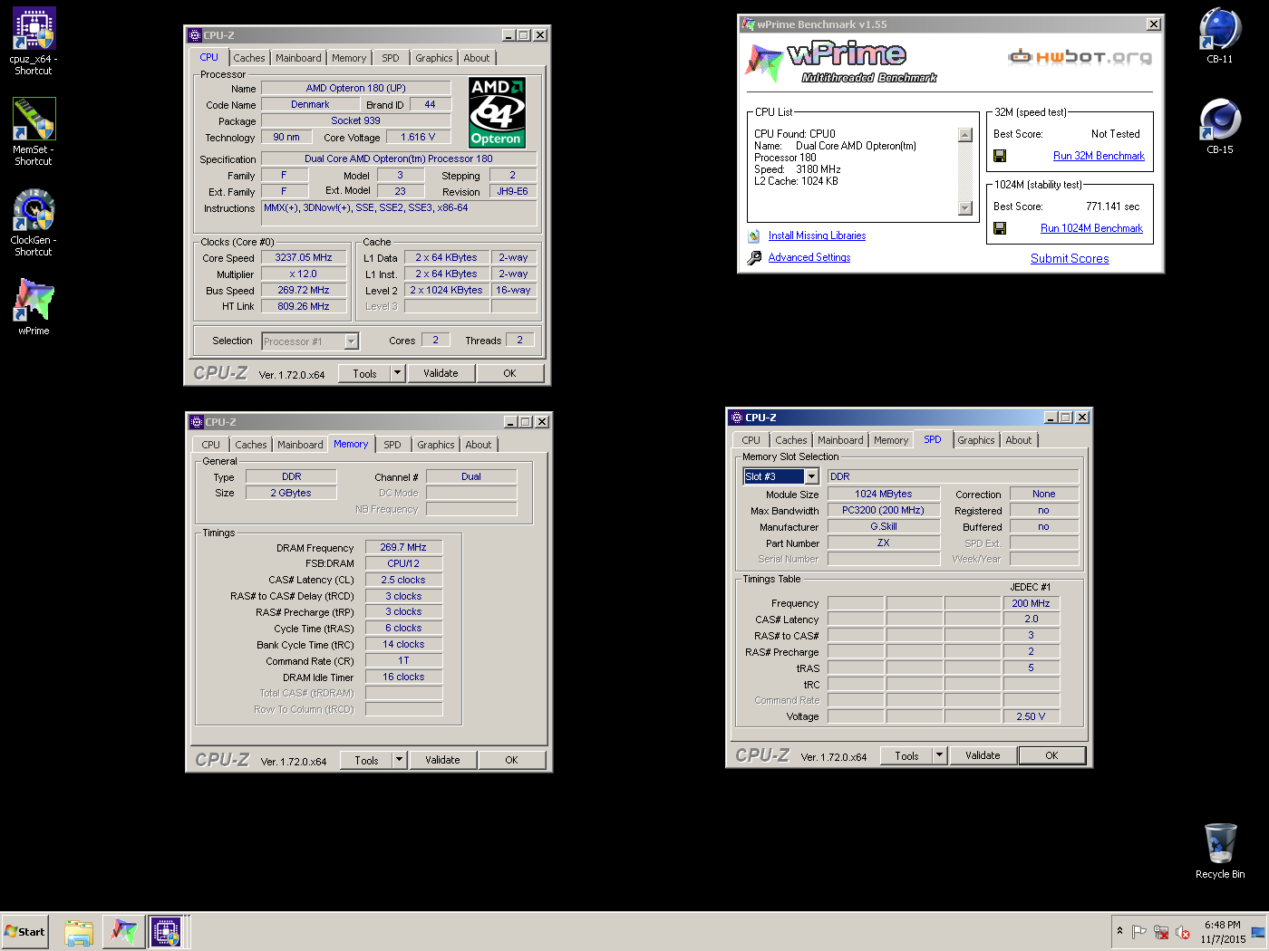1269x951 pixels.
Task: Click Validate in Memory CPU-Z window
Action: click(442, 760)
